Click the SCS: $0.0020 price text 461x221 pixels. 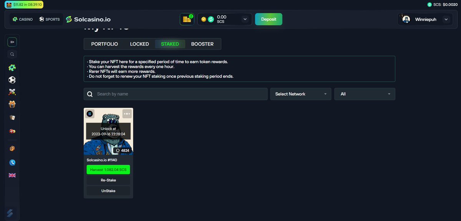click(445, 5)
